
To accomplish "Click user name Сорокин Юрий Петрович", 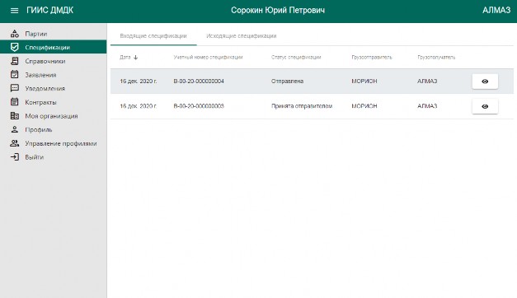I will 278,11.
